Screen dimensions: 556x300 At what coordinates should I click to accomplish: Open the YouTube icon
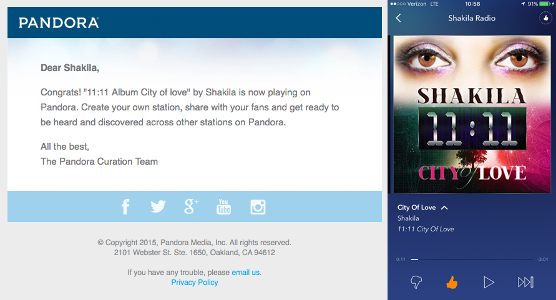click(x=223, y=206)
